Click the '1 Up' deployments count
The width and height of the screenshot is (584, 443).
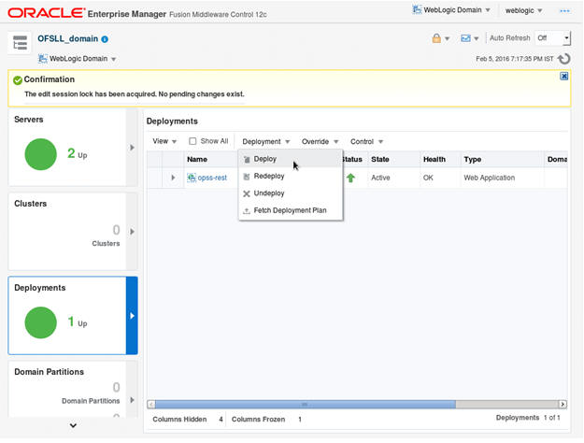point(78,322)
